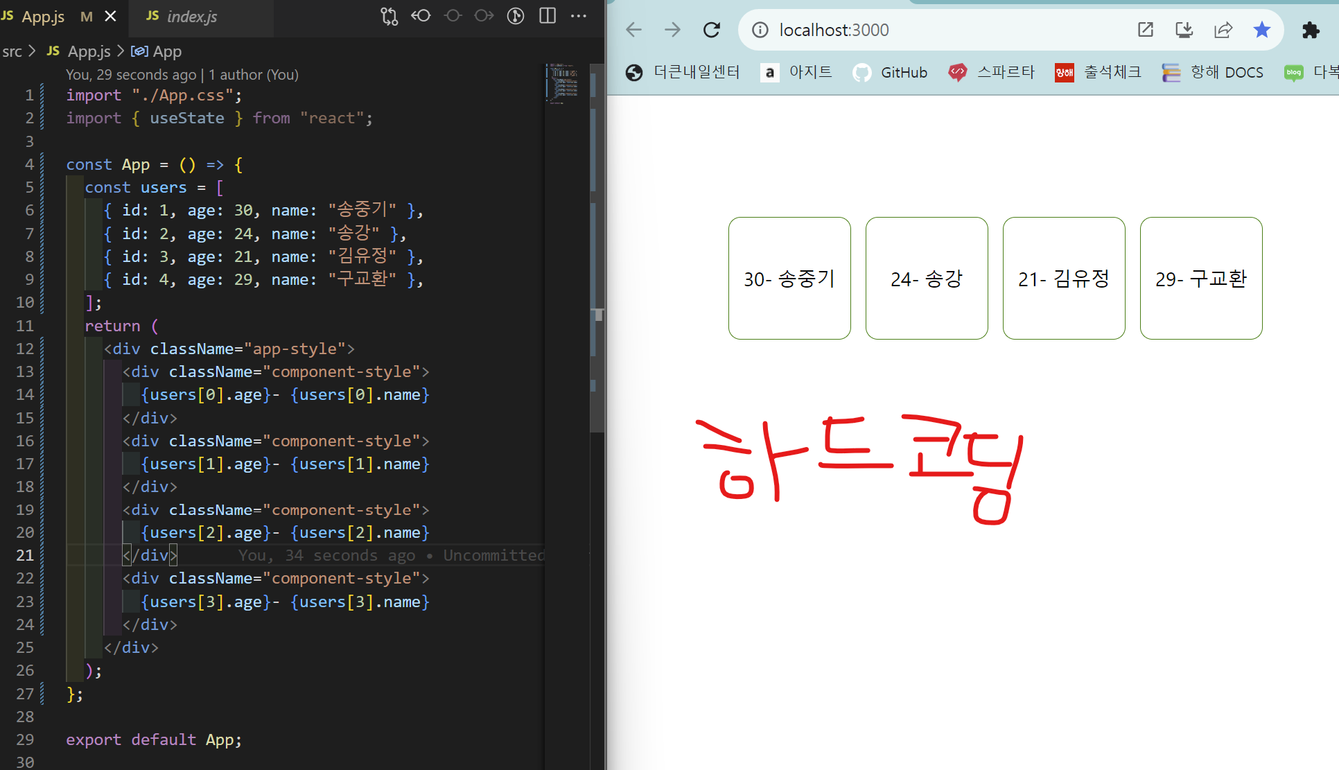Click the Open Changes compare icon
The width and height of the screenshot is (1339, 770).
(389, 16)
